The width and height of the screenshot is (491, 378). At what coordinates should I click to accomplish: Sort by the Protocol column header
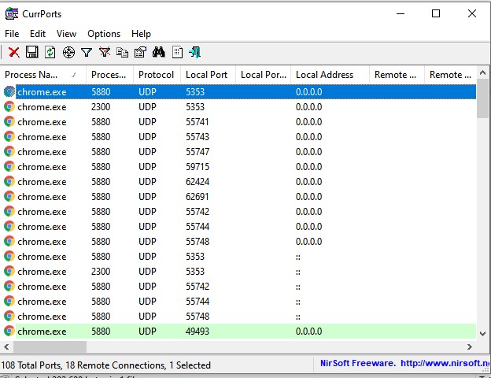coord(156,75)
